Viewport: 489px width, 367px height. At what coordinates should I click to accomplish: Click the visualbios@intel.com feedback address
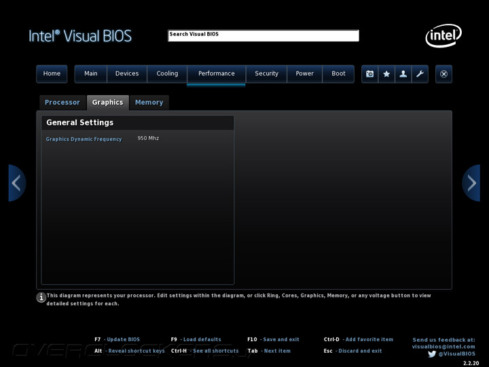pos(443,347)
